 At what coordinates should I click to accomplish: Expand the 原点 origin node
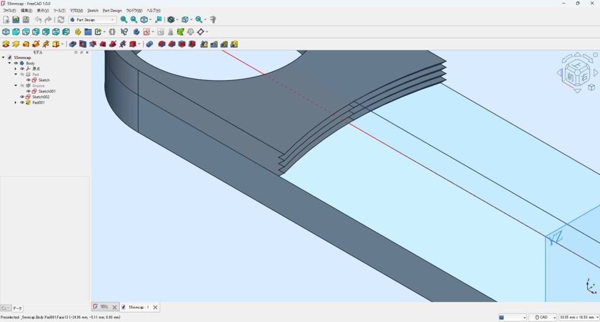click(16, 69)
